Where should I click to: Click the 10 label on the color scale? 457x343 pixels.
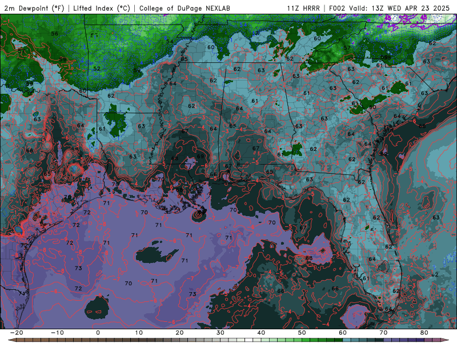[139, 333]
